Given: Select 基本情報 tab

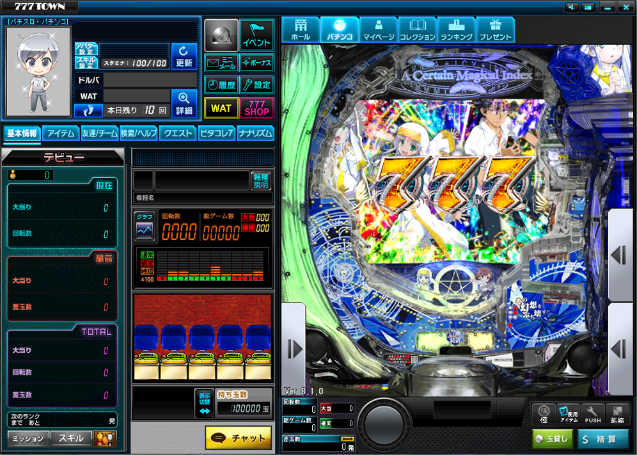Looking at the screenshot, I should [x=22, y=133].
